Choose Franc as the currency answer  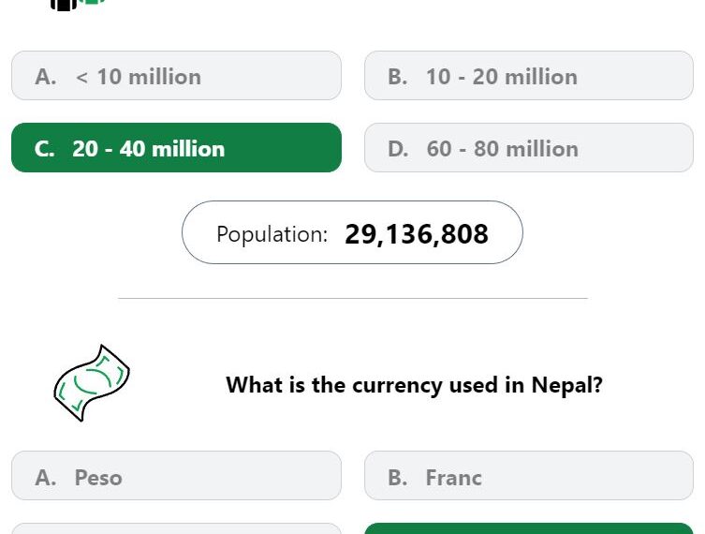(x=529, y=476)
